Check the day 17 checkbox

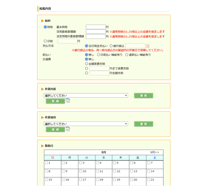tap(81, 179)
